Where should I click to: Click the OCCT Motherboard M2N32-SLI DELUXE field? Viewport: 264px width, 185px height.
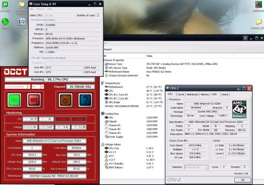click(x=54, y=176)
